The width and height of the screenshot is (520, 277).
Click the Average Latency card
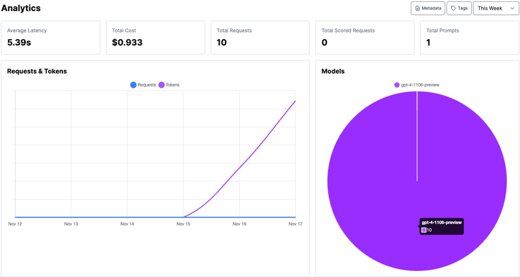click(51, 38)
